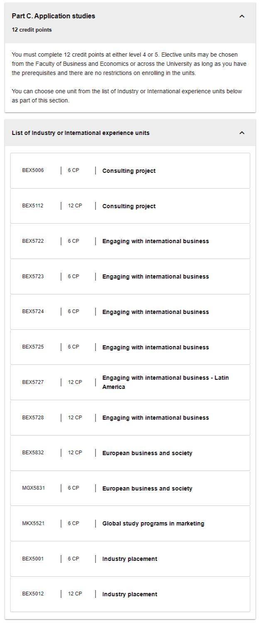Click the Part C. Application studies heading
The height and width of the screenshot is (625, 260).
[53, 16]
